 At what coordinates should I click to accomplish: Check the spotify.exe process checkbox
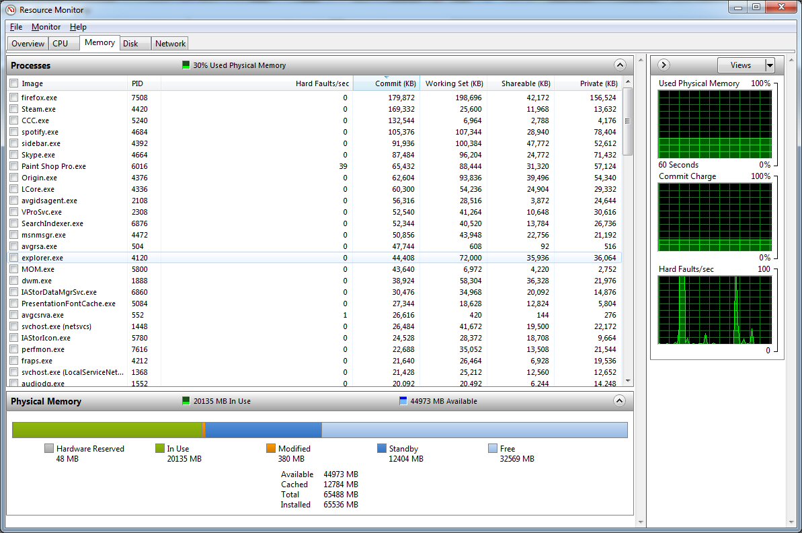click(14, 132)
